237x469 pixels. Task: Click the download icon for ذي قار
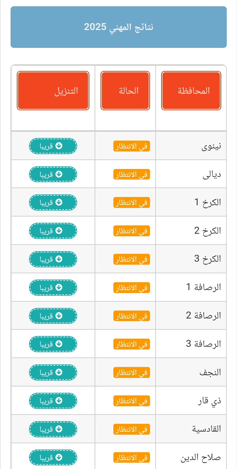pos(59,401)
